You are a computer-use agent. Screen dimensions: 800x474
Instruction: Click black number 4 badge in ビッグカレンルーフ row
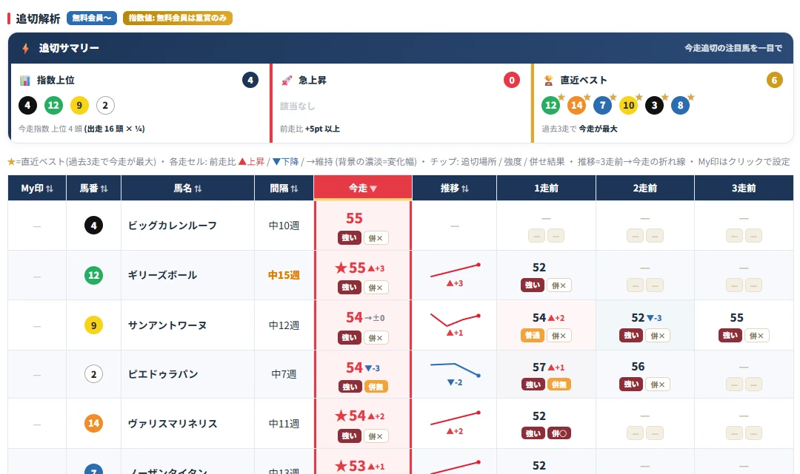click(x=93, y=225)
